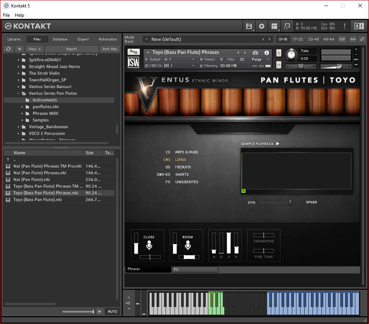Click the rack minimize icon beside aux
The height and width of the screenshot is (324, 369).
click(x=362, y=39)
